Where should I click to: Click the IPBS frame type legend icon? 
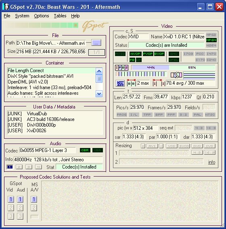pyautogui.click(x=121, y=68)
